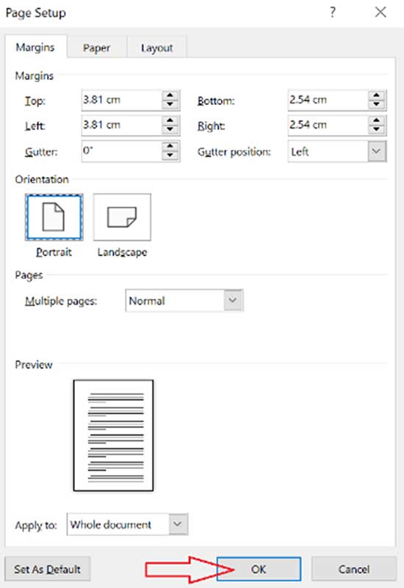
Task: Switch to the Paper tab
Action: [97, 48]
